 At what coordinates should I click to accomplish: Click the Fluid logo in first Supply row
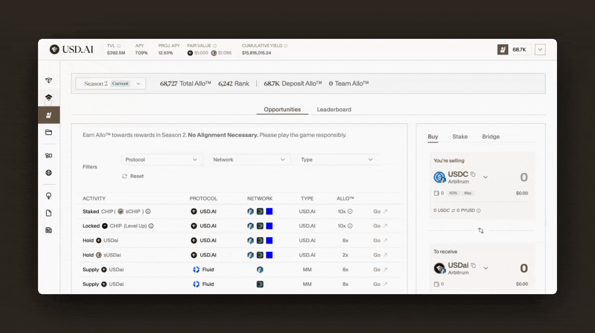click(x=196, y=270)
